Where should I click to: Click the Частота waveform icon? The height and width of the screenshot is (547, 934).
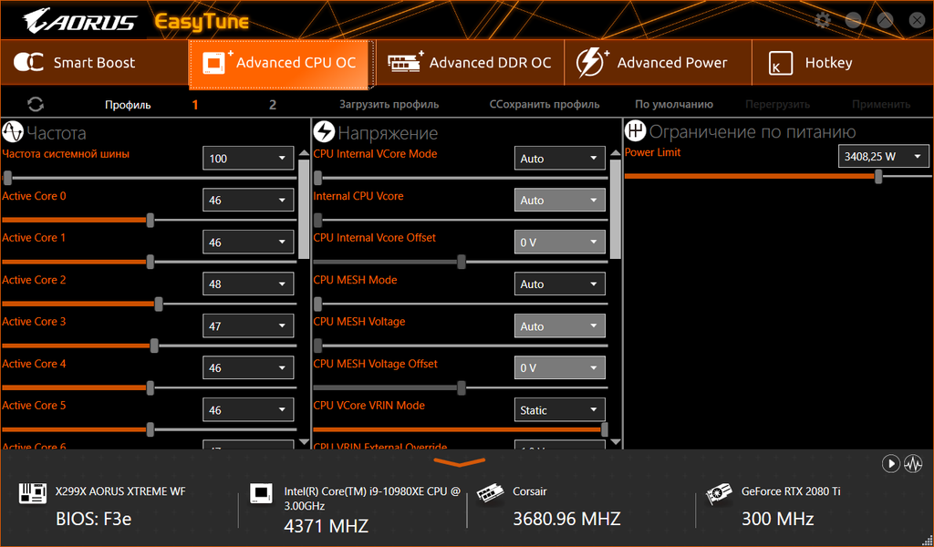[x=13, y=132]
